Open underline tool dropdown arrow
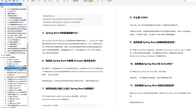 point(104,1)
